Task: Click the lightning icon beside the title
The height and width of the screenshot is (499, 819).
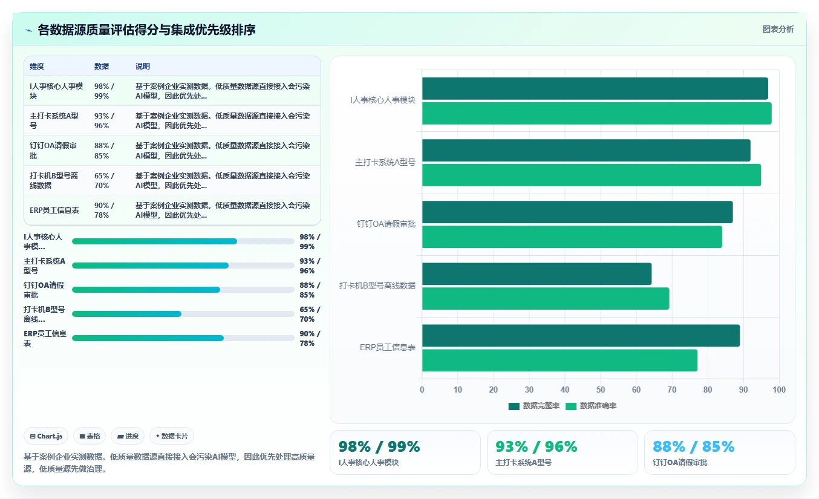Action: [x=29, y=30]
